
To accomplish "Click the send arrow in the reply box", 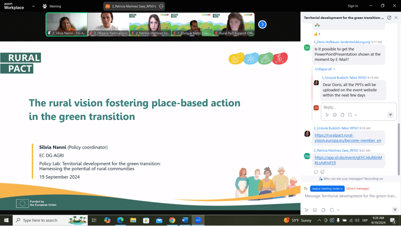I will (390, 115).
